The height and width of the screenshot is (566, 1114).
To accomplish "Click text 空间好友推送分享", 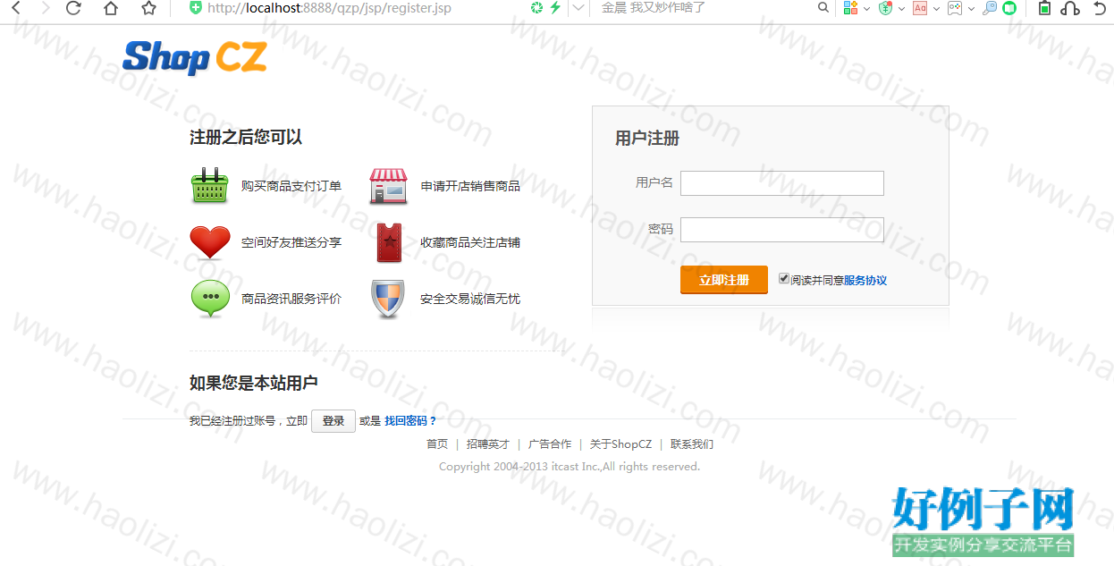I will tap(291, 242).
